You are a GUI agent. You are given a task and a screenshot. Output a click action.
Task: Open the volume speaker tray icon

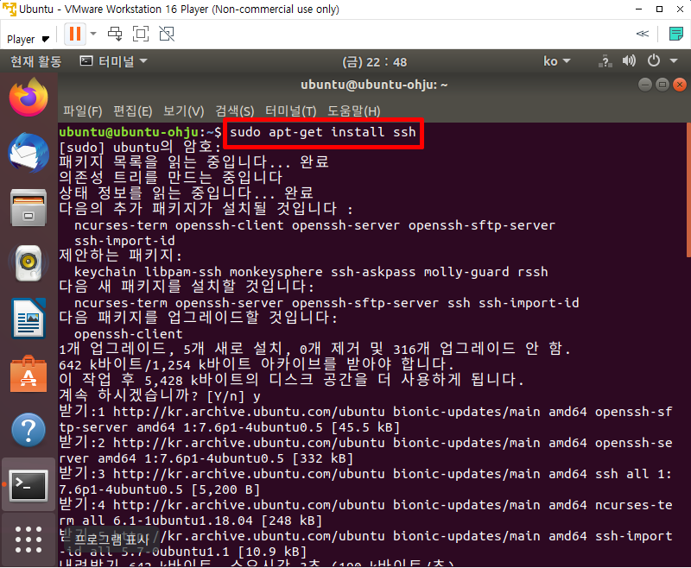tap(629, 60)
